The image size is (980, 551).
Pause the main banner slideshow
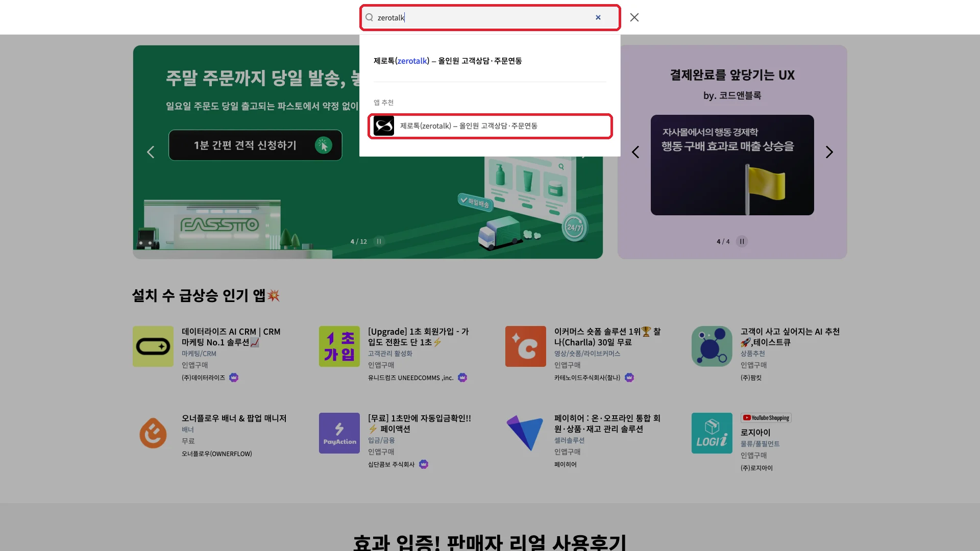379,241
